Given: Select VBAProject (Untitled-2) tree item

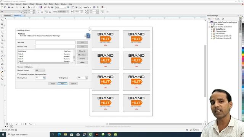Looking at the screenshot, I should pyautogui.click(x=223, y=38).
